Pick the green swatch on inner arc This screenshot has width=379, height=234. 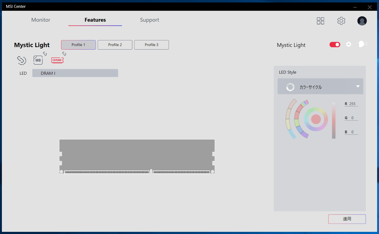(297, 123)
